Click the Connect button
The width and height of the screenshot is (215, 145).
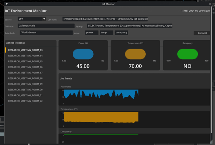coord(202,33)
